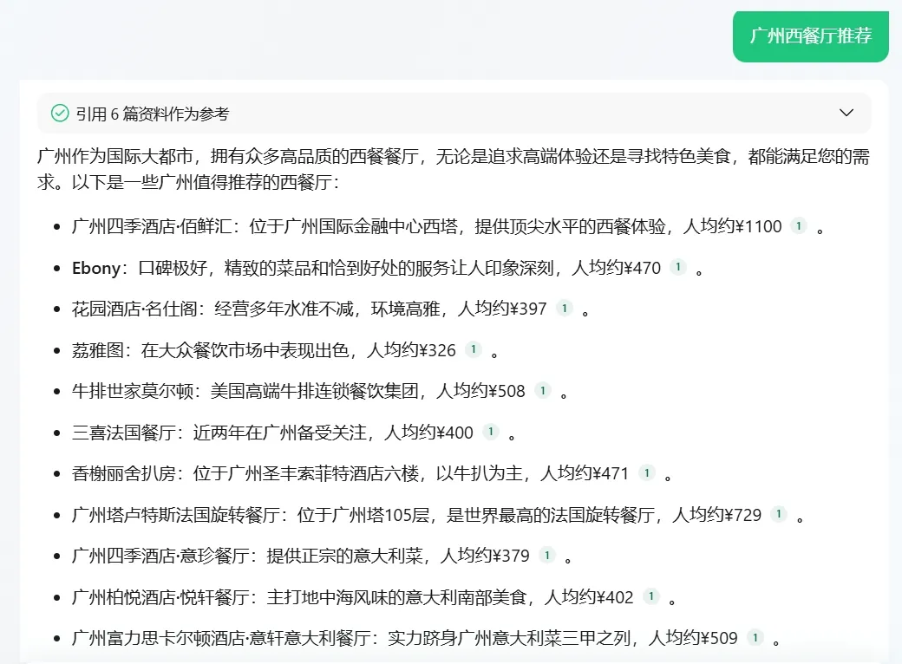This screenshot has width=902, height=664.
Task: Open the 引用 6 篇资料作为参考 reference text
Action: pos(152,114)
